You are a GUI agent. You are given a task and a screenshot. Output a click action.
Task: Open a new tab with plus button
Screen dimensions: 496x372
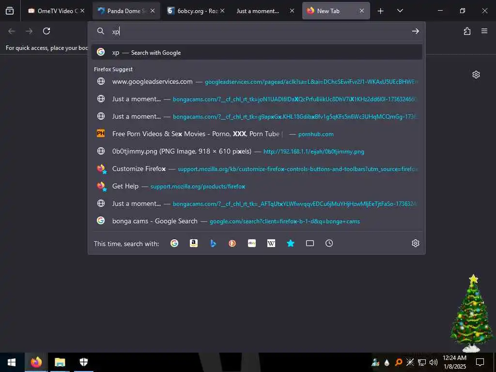[381, 11]
